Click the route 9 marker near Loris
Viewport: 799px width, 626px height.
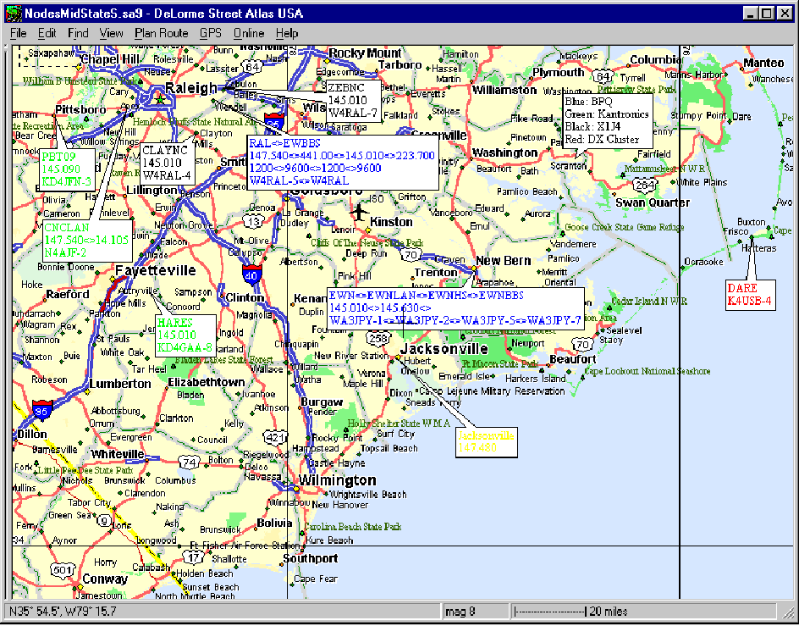coord(104,520)
